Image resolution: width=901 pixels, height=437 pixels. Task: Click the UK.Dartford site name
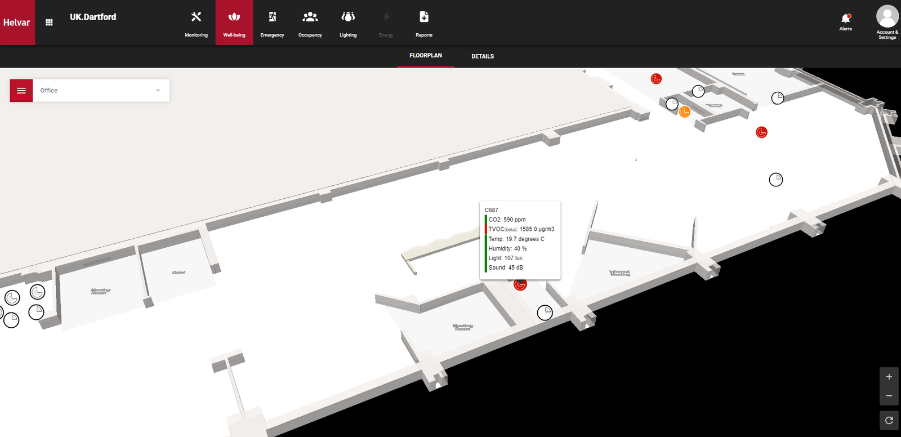[93, 17]
